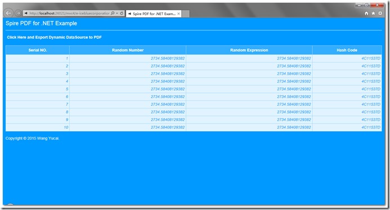Click Random Number value in row 10
Image resolution: width=390 pixels, height=210 pixels.
point(168,127)
